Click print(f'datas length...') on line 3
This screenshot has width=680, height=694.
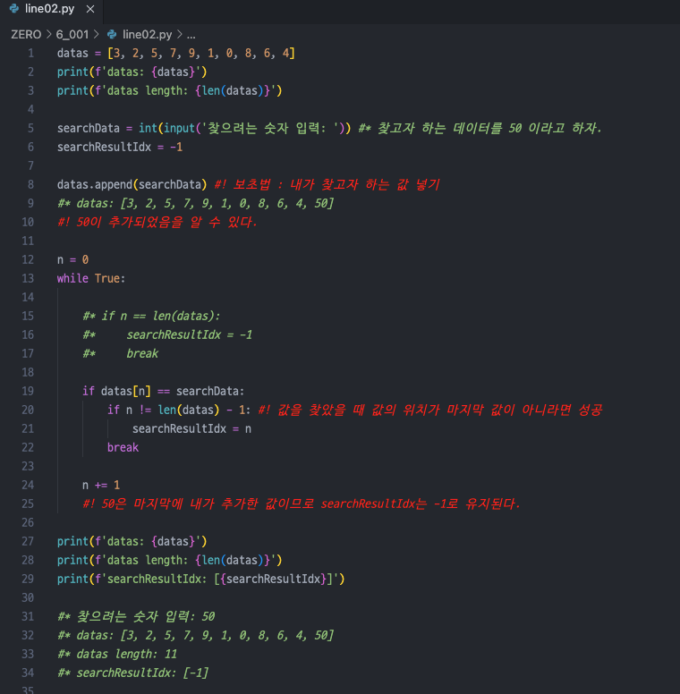(170, 90)
